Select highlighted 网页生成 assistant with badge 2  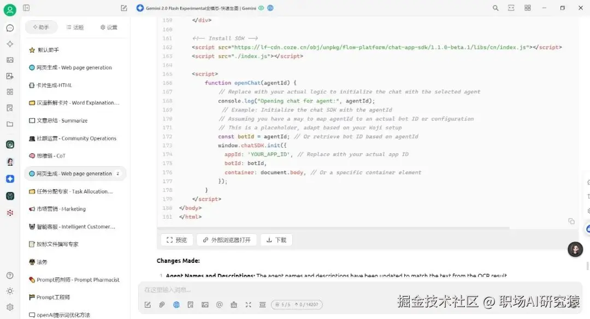(75, 173)
